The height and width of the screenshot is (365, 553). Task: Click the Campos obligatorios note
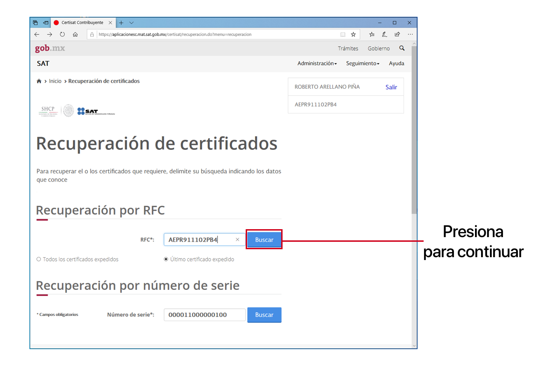coord(57,315)
